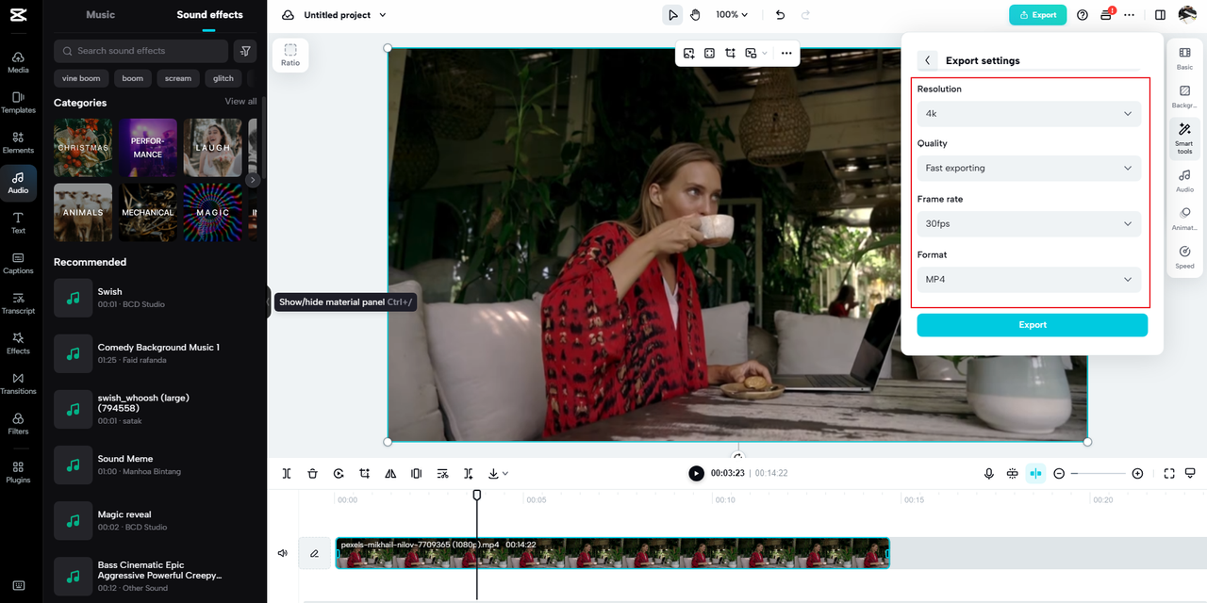This screenshot has width=1207, height=603.
Task: Delete the selected clip with trash icon
Action: 312,474
